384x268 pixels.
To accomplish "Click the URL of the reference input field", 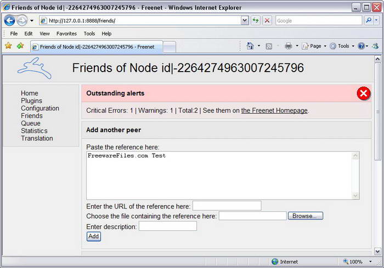I will [x=227, y=206].
